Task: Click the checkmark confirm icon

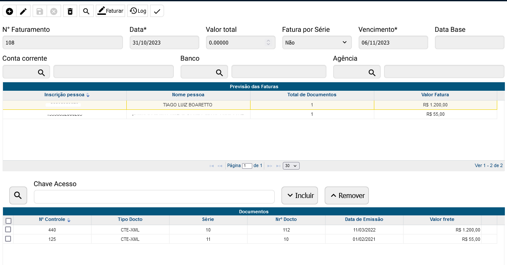Action: pyautogui.click(x=157, y=11)
